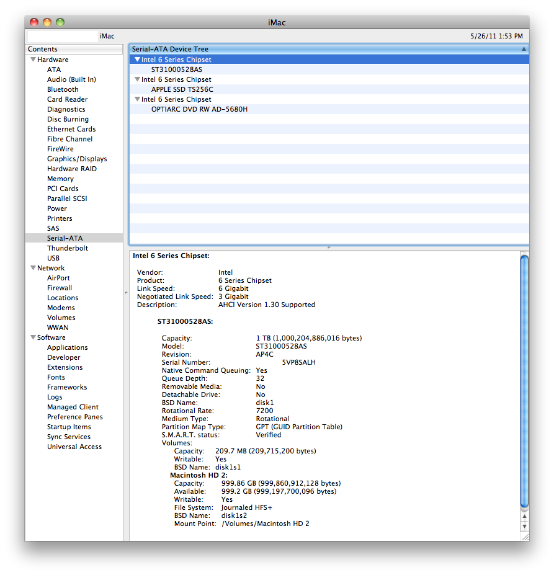Screen dimensions: 554x575
Task: Click the 5VP8SALH serial number value
Action: 298,362
